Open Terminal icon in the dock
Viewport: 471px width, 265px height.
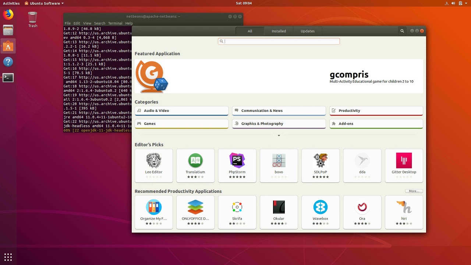pos(8,78)
